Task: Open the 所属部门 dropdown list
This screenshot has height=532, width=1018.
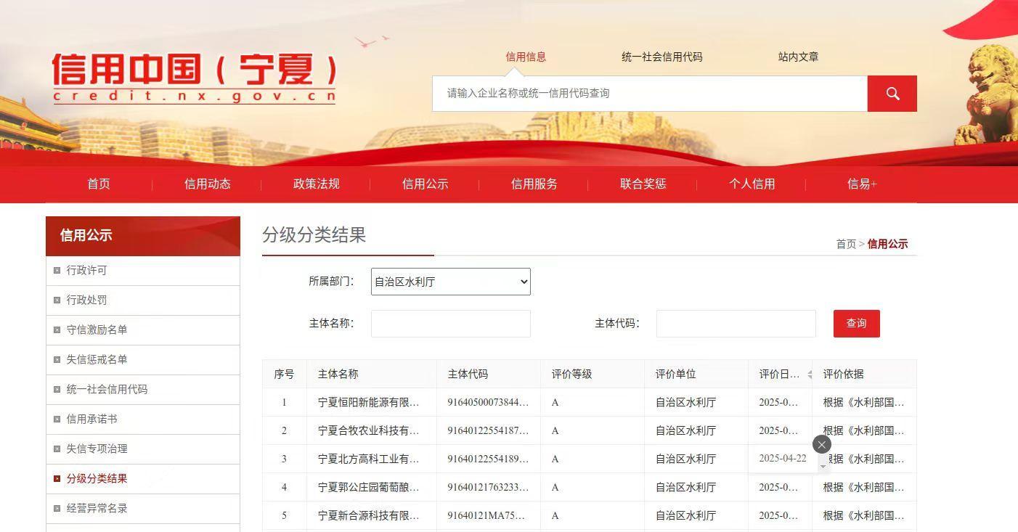Action: point(450,282)
